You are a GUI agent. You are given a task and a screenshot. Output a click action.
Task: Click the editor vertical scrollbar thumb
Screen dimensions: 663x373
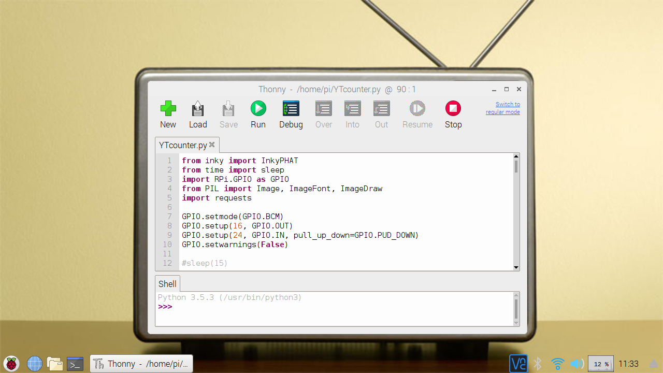[516, 166]
